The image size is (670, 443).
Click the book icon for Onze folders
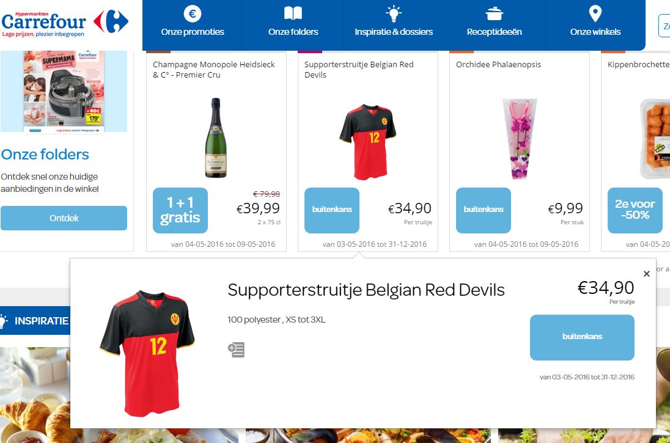tap(293, 13)
